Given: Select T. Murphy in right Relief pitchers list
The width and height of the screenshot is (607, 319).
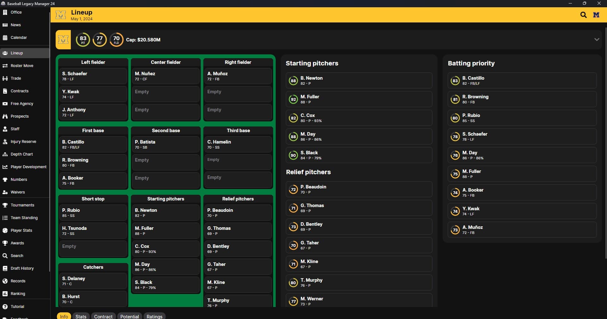Looking at the screenshot, I should (x=359, y=282).
